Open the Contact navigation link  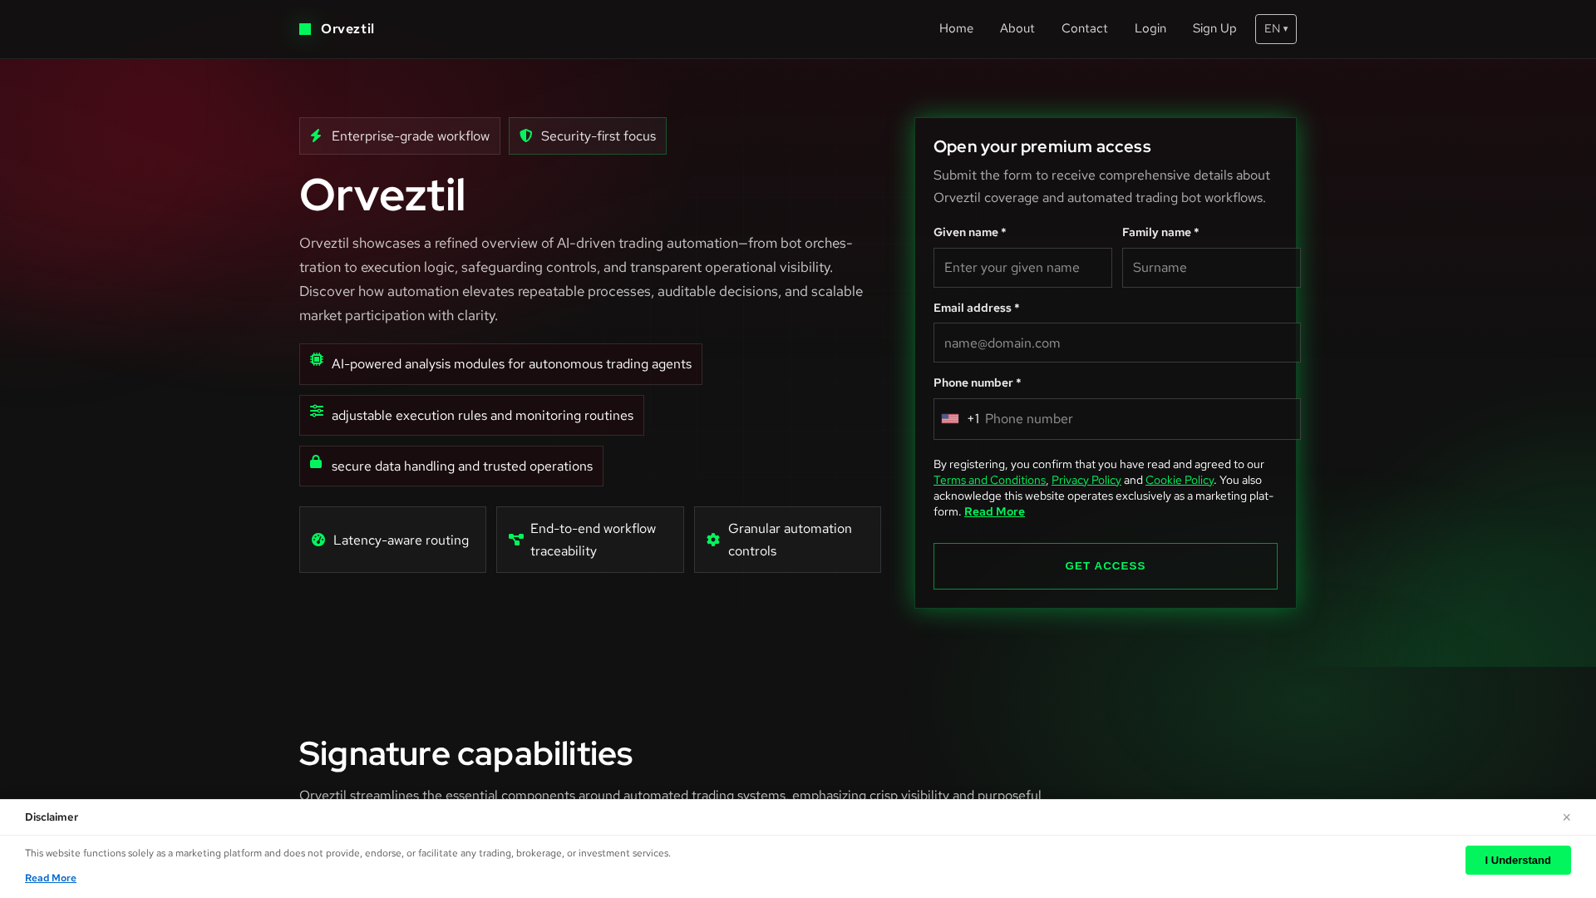1085,28
